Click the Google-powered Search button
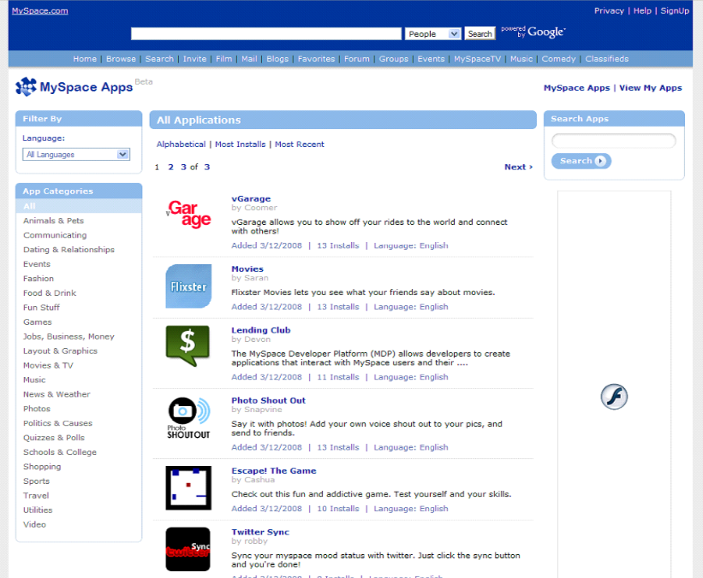Screen dimensions: 703x578 pos(480,34)
